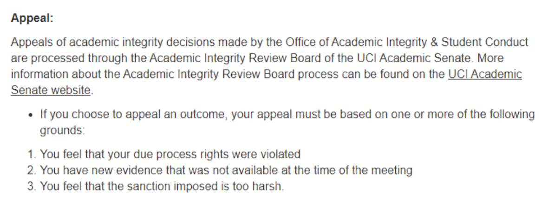Click the phrase "at the time of the meeting"
The height and width of the screenshot is (201, 548).
(353, 170)
